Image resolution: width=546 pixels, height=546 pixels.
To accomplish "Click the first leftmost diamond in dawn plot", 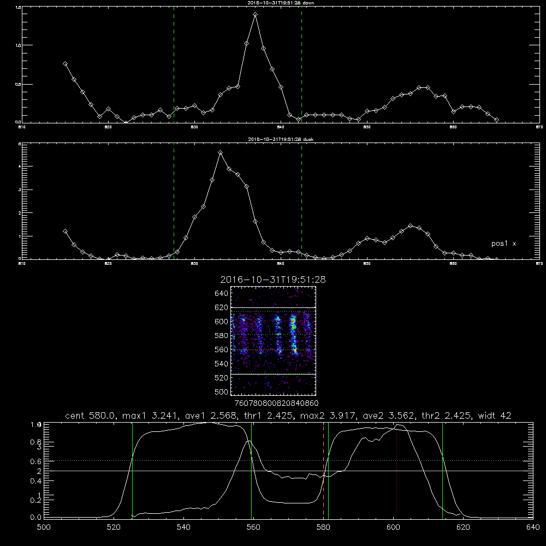I will tap(65, 64).
